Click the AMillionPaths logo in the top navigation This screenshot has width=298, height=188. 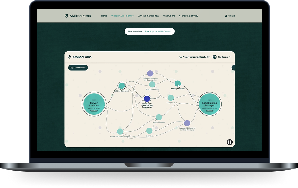[x=77, y=16]
